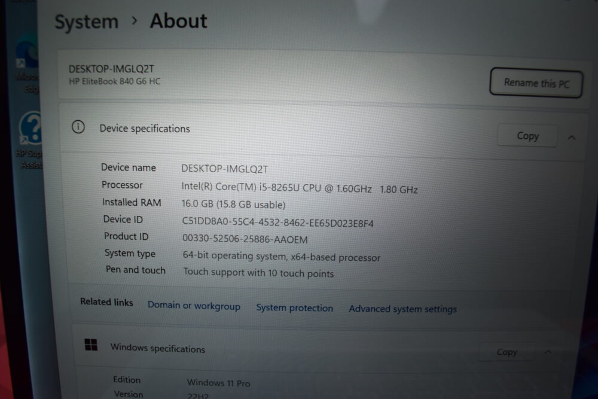Click the About page title

[x=178, y=20]
